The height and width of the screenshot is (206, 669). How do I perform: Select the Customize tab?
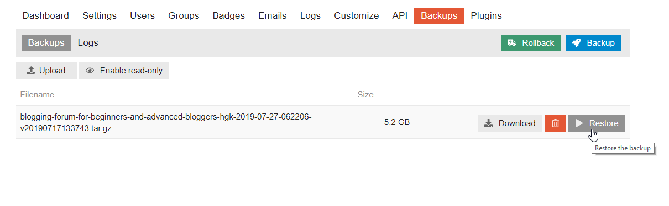click(x=357, y=15)
